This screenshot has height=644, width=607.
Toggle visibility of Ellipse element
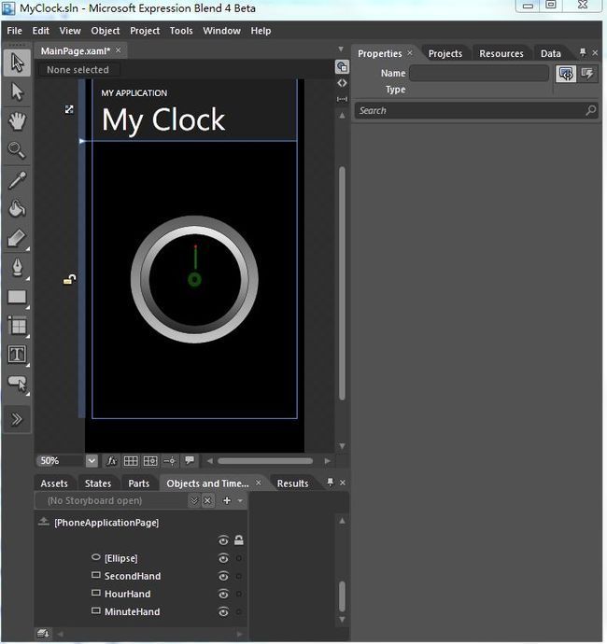click(223, 558)
